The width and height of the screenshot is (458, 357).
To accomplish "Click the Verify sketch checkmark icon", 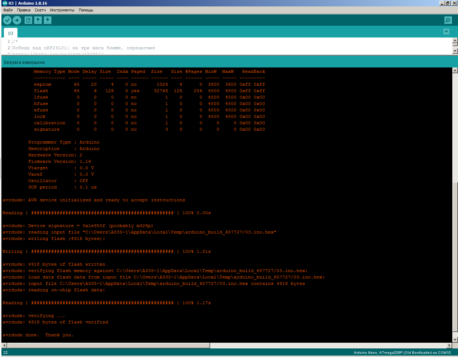I will pyautogui.click(x=7, y=20).
